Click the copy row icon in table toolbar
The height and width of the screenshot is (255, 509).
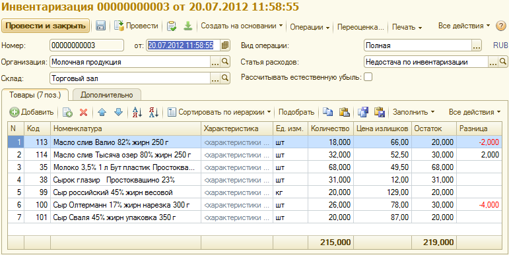(67, 112)
